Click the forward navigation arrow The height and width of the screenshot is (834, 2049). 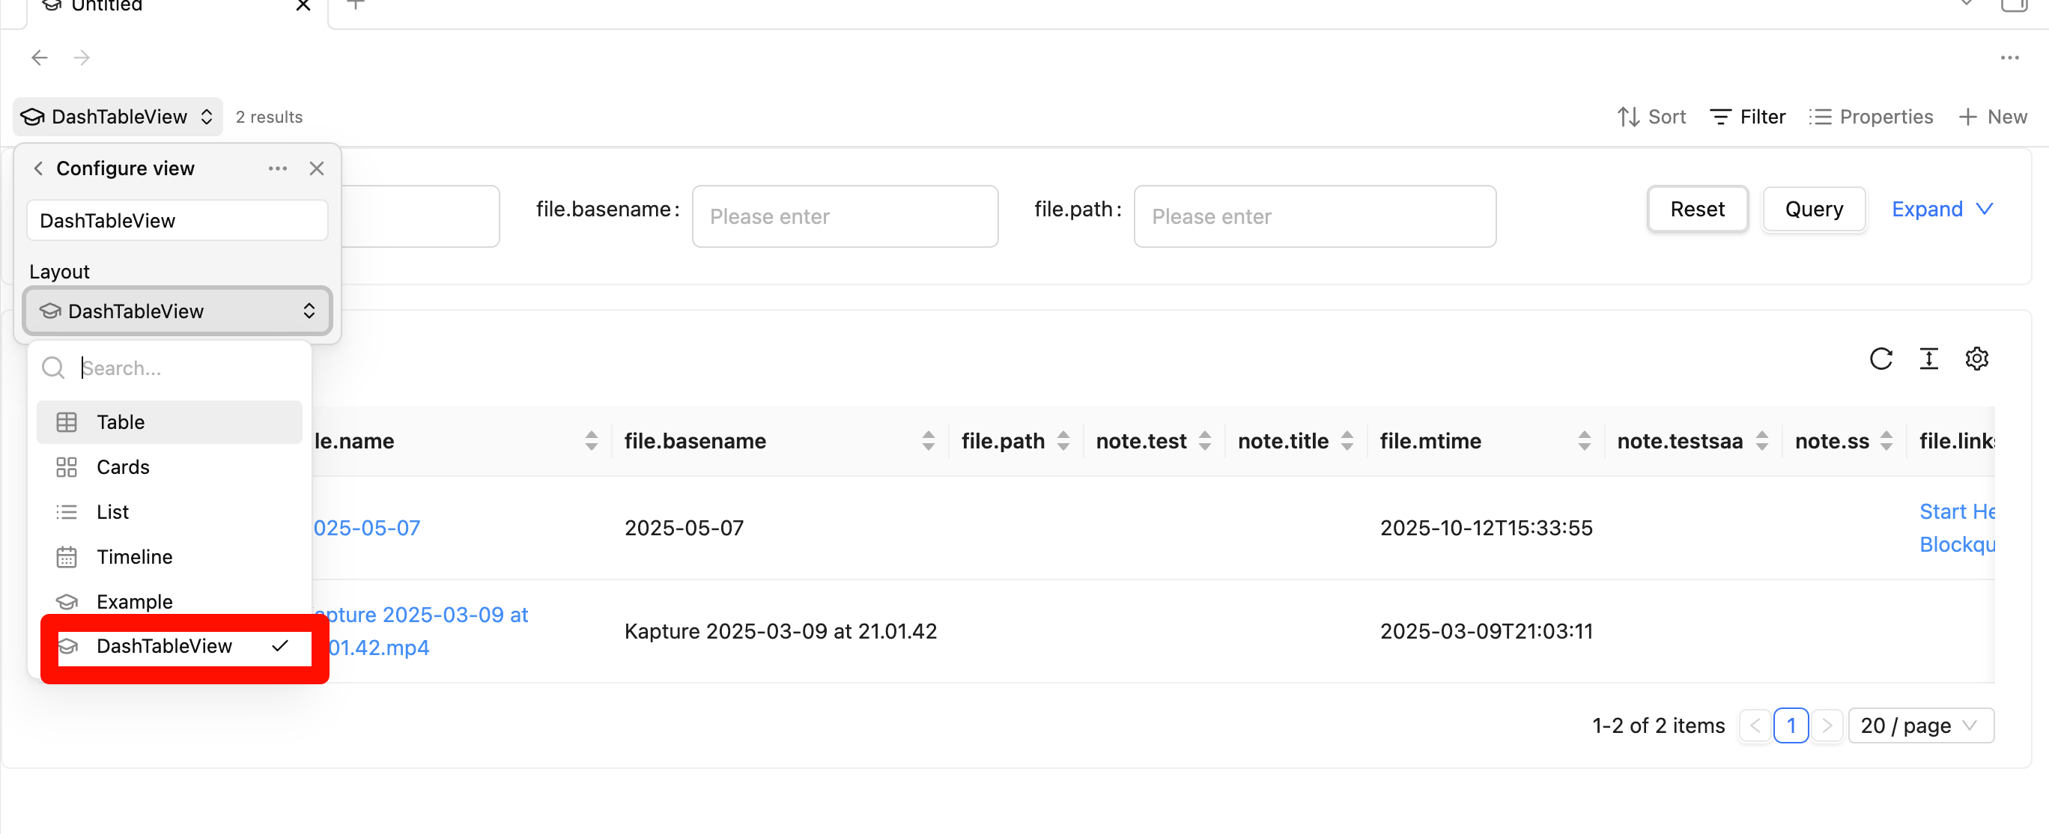(82, 57)
